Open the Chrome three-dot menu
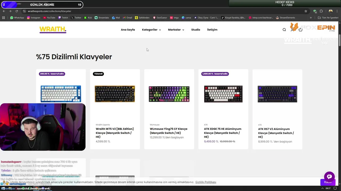This screenshot has width=341, height=191. coord(337,11)
